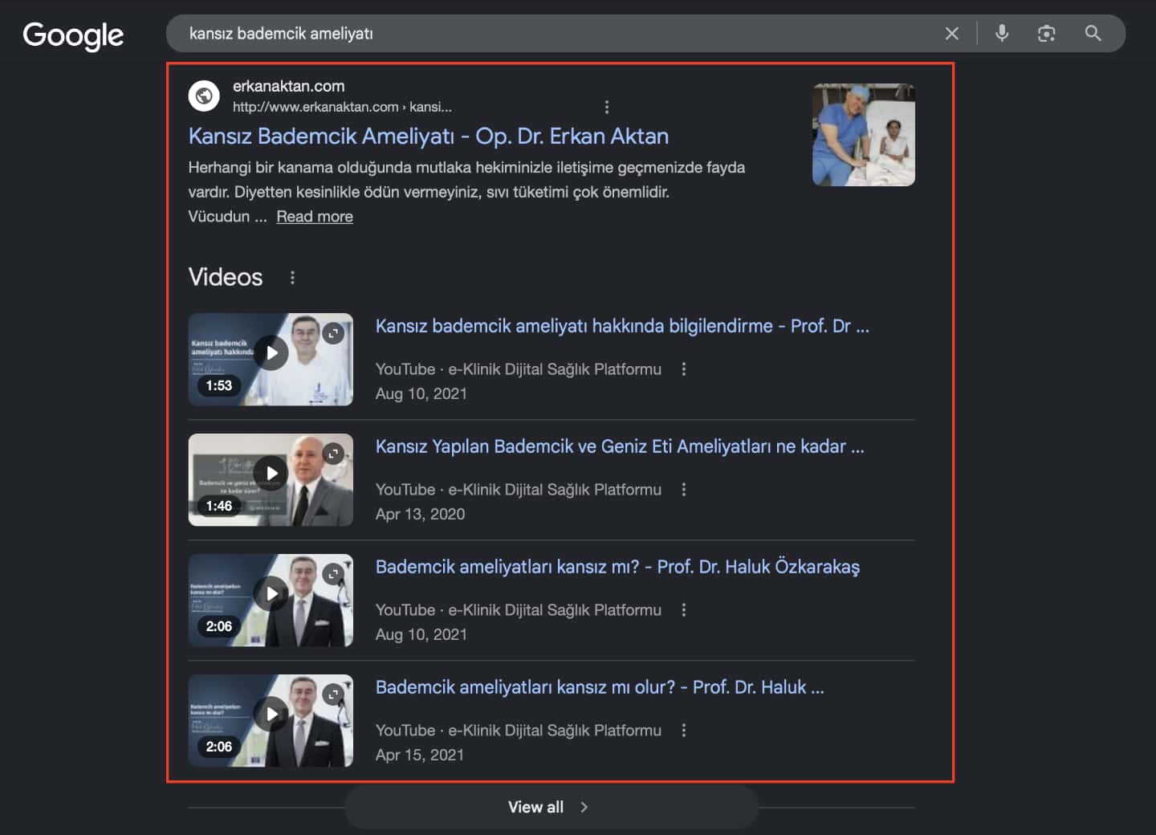1156x835 pixels.
Task: Clear the search box with the X icon
Action: point(951,34)
